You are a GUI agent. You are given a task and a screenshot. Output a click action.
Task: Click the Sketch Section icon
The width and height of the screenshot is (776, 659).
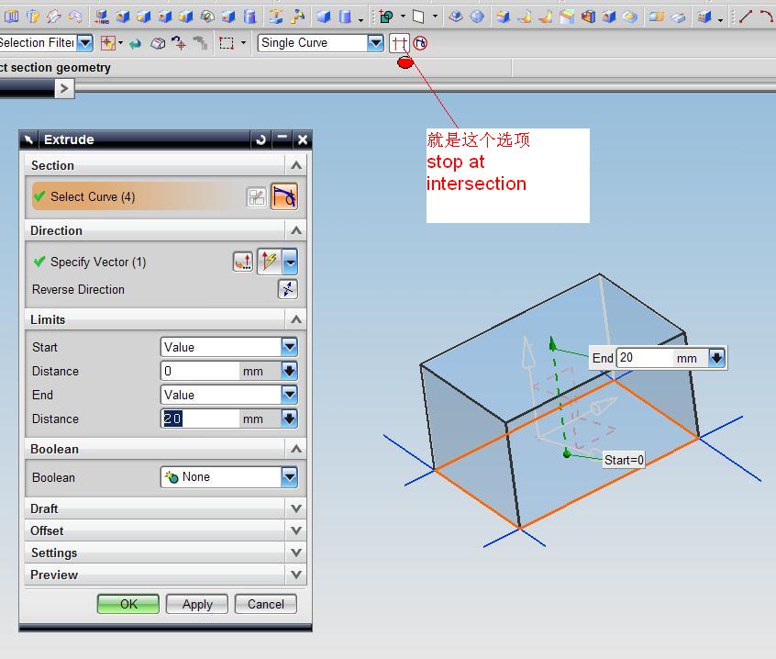point(256,197)
